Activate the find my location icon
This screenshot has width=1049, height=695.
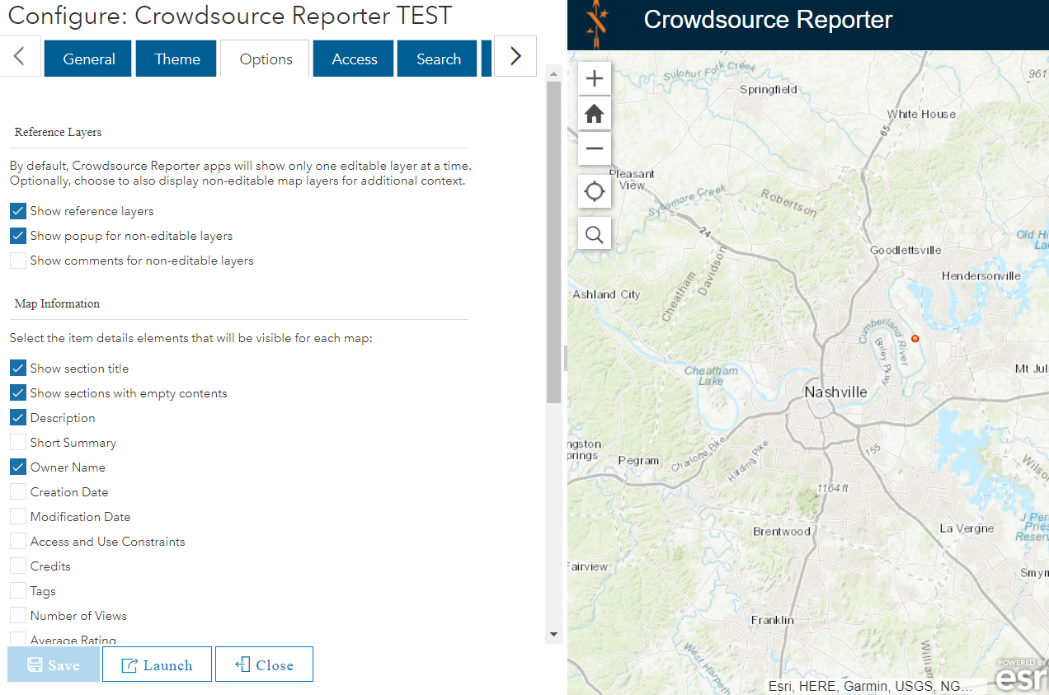[x=595, y=190]
